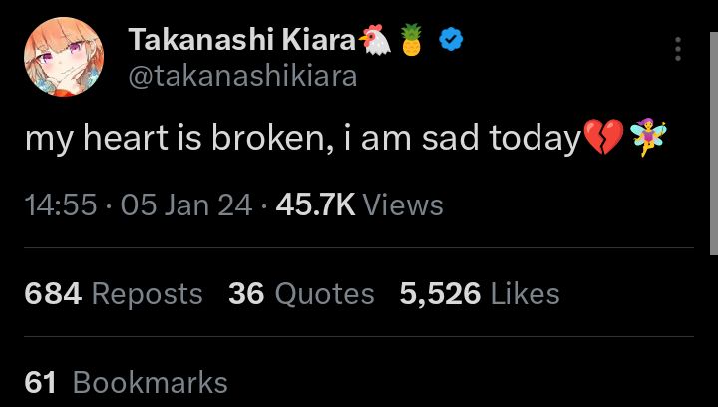Open the @takanashikiara handle link

coord(242,77)
